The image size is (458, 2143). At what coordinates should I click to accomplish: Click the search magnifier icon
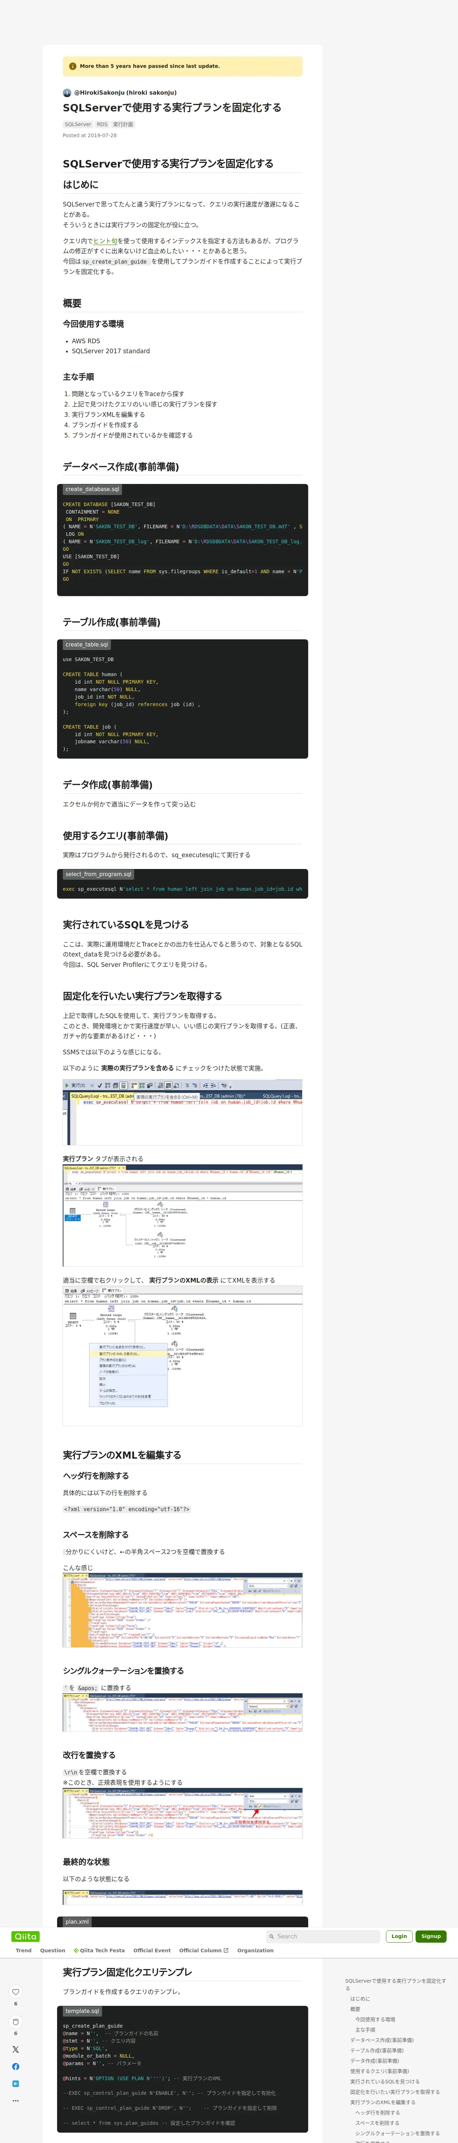pyautogui.click(x=271, y=1936)
